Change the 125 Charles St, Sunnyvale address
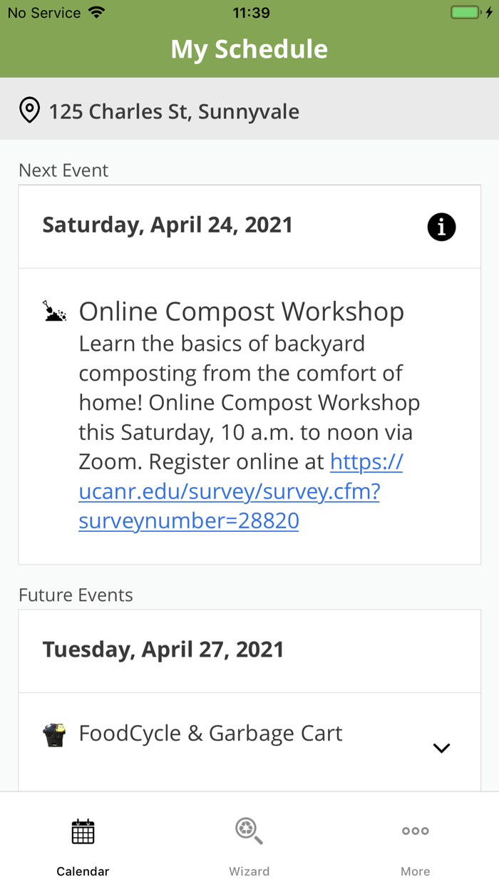The height and width of the screenshot is (887, 499). tap(174, 111)
